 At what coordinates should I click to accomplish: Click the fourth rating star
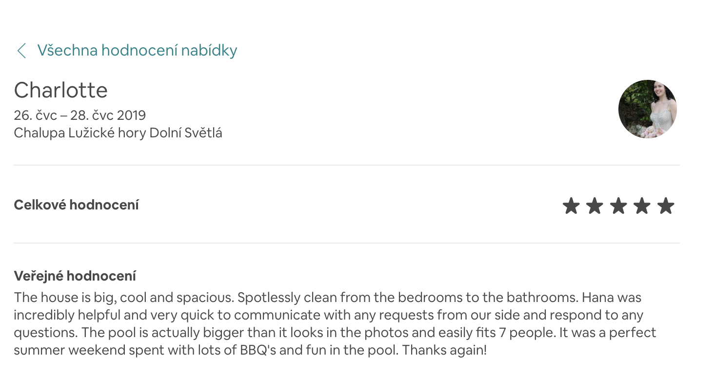(642, 206)
